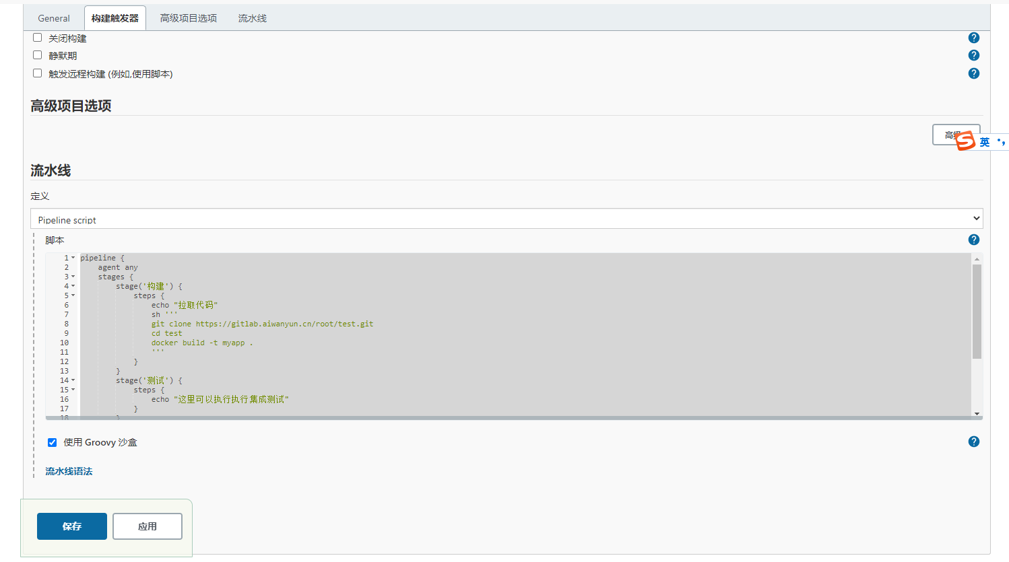Viewport: 1009px width, 562px height.
Task: Show help for 脚本 pipeline script
Action: pyautogui.click(x=973, y=240)
